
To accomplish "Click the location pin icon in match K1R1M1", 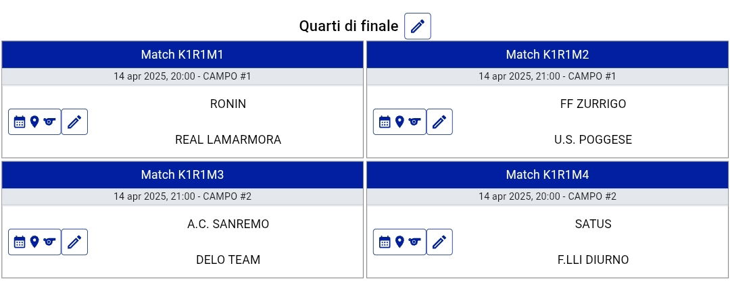I will 34,122.
